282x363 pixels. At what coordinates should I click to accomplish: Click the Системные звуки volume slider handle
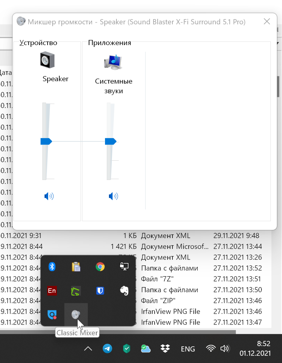(111, 141)
